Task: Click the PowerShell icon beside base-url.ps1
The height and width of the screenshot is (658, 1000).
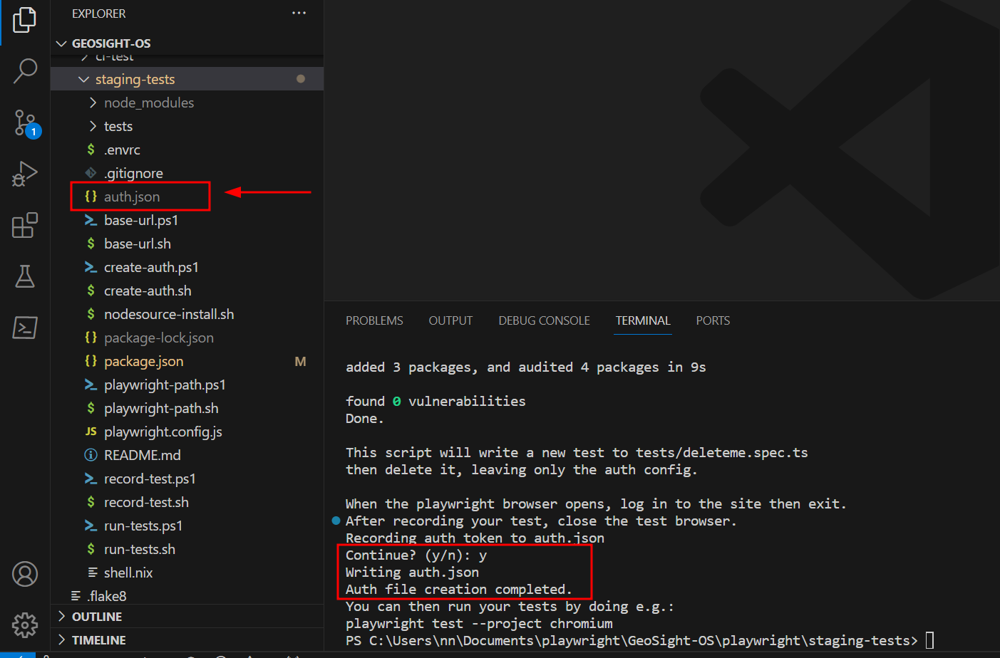Action: 91,220
